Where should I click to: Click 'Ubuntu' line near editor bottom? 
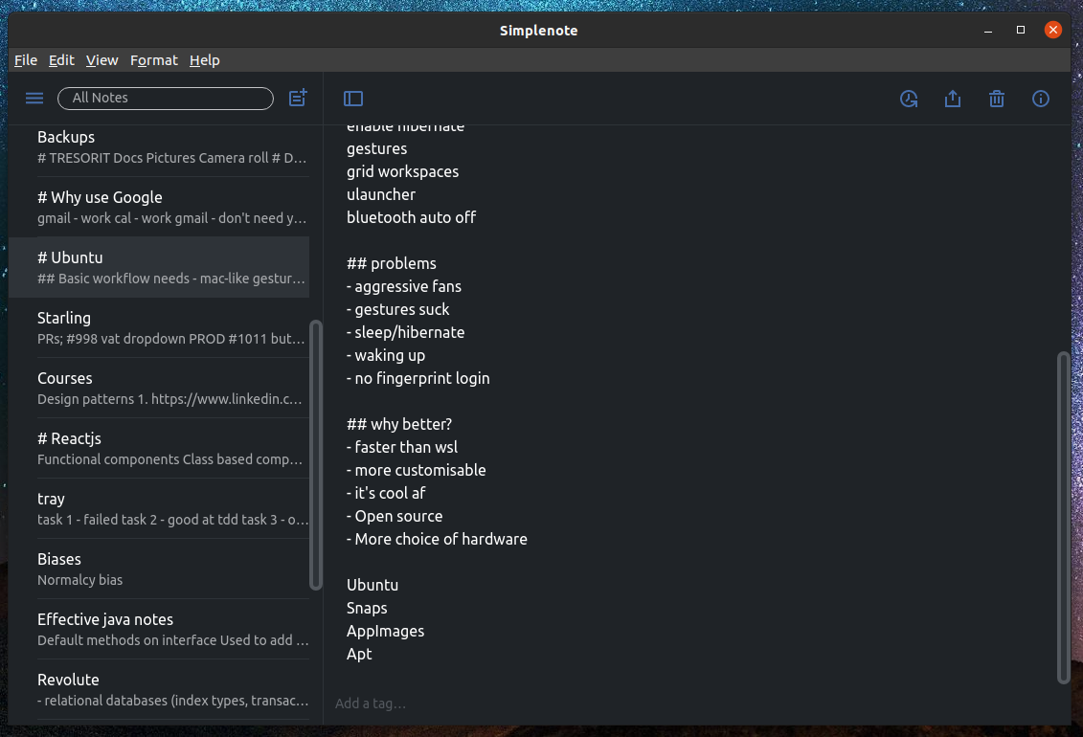coord(372,585)
